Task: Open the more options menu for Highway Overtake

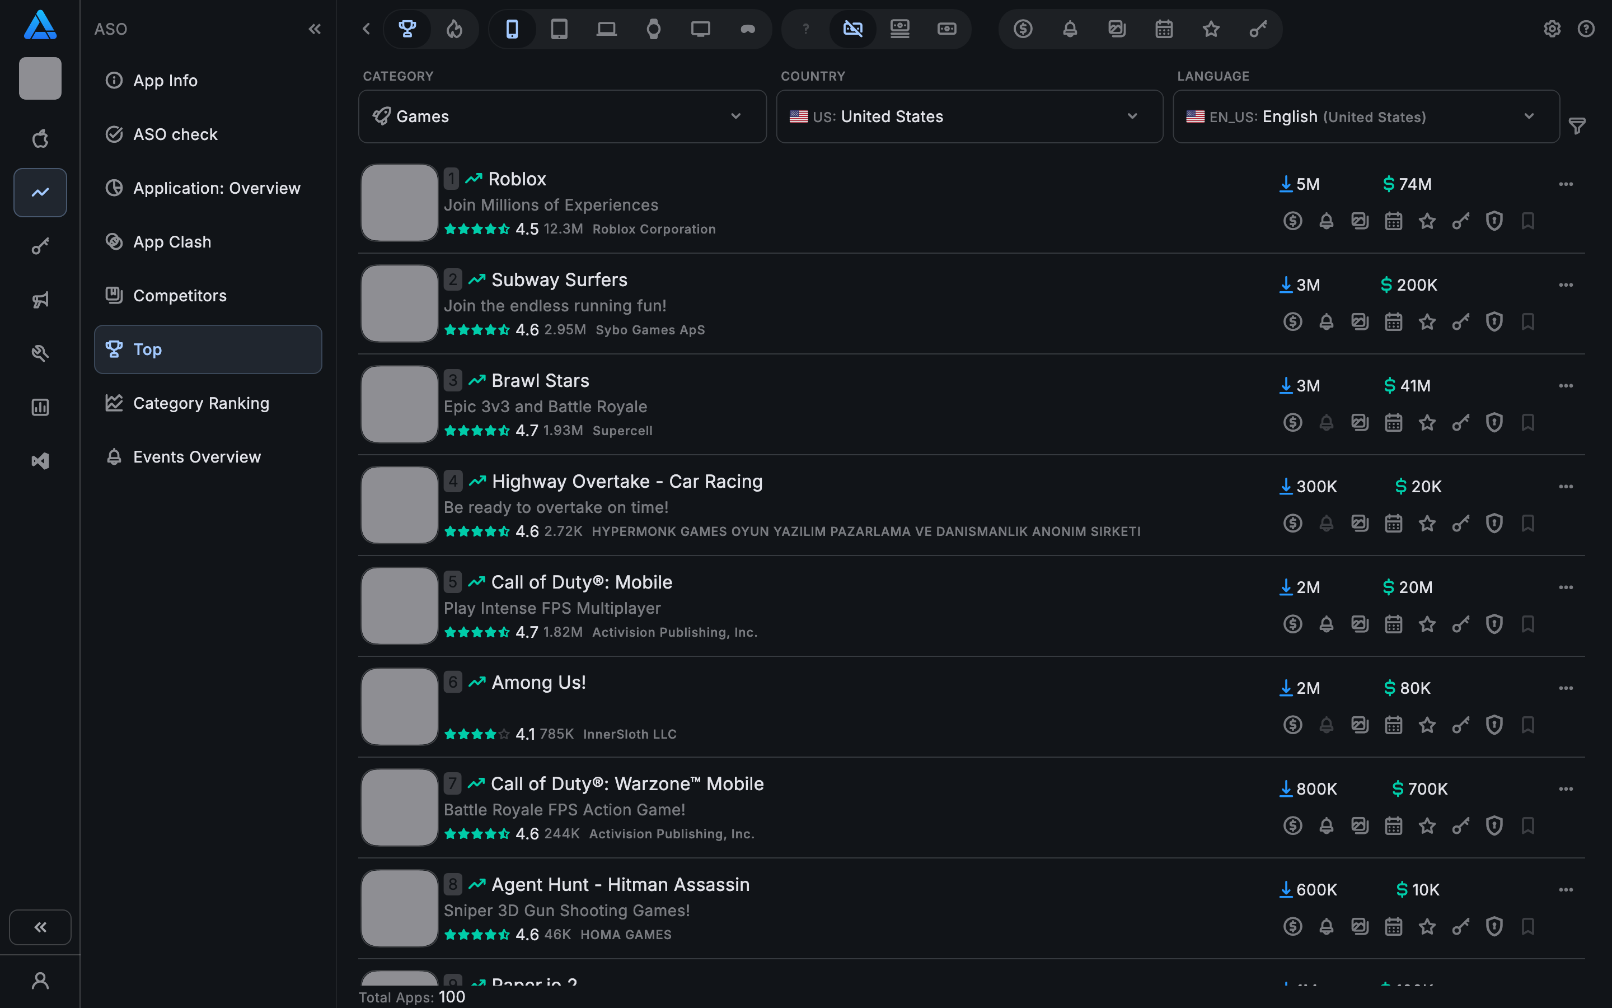Action: (x=1566, y=487)
